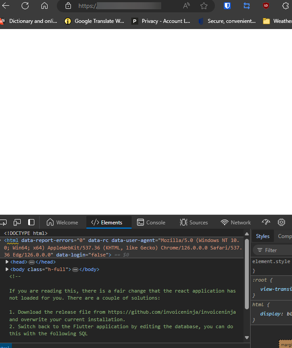Click the DOM tree vertical scrollbar thumb
292x348 pixels.
(x=247, y=274)
